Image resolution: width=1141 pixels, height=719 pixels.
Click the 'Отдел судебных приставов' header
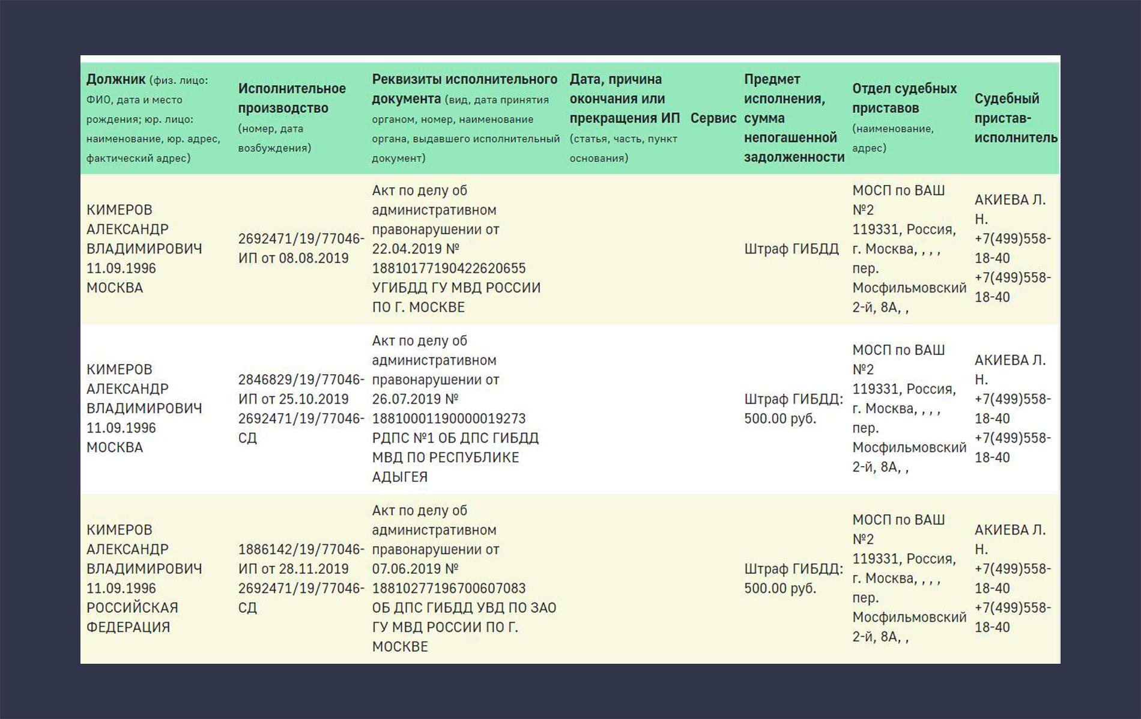(x=904, y=118)
